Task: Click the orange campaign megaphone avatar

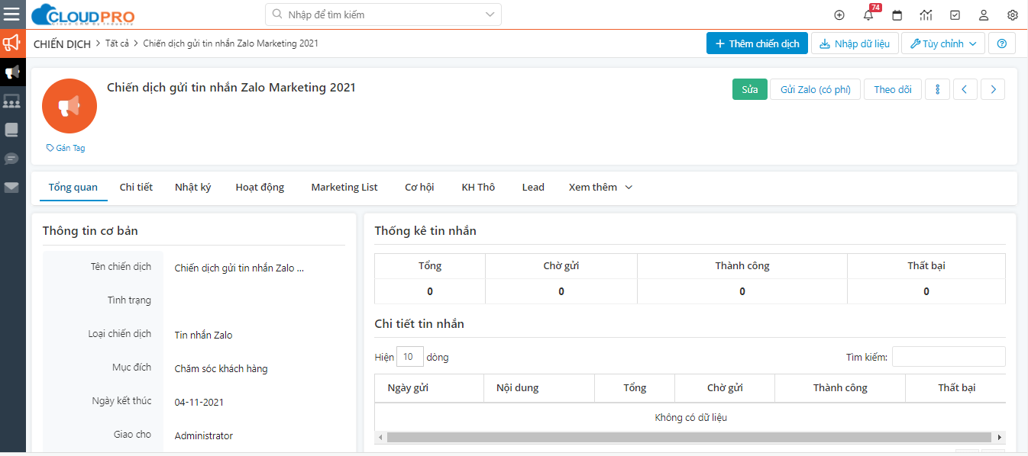Action: [70, 106]
